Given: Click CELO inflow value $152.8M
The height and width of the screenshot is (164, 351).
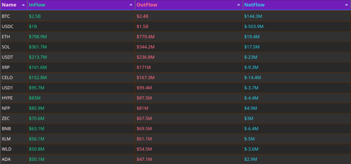Looking at the screenshot, I should [38, 78].
